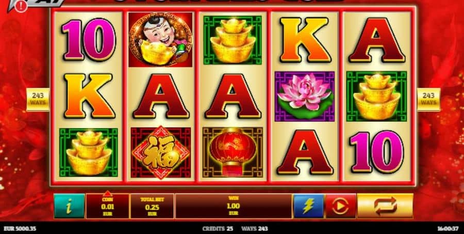Click the red lantern symbol
464x234 pixels.
pos(233,152)
